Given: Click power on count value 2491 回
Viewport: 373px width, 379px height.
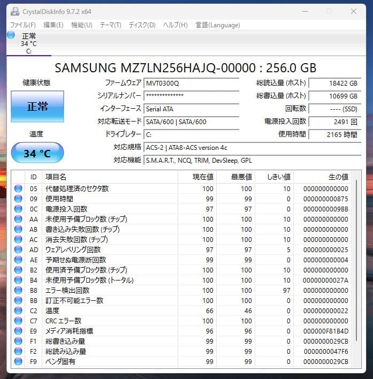Looking at the screenshot, I should coord(335,122).
